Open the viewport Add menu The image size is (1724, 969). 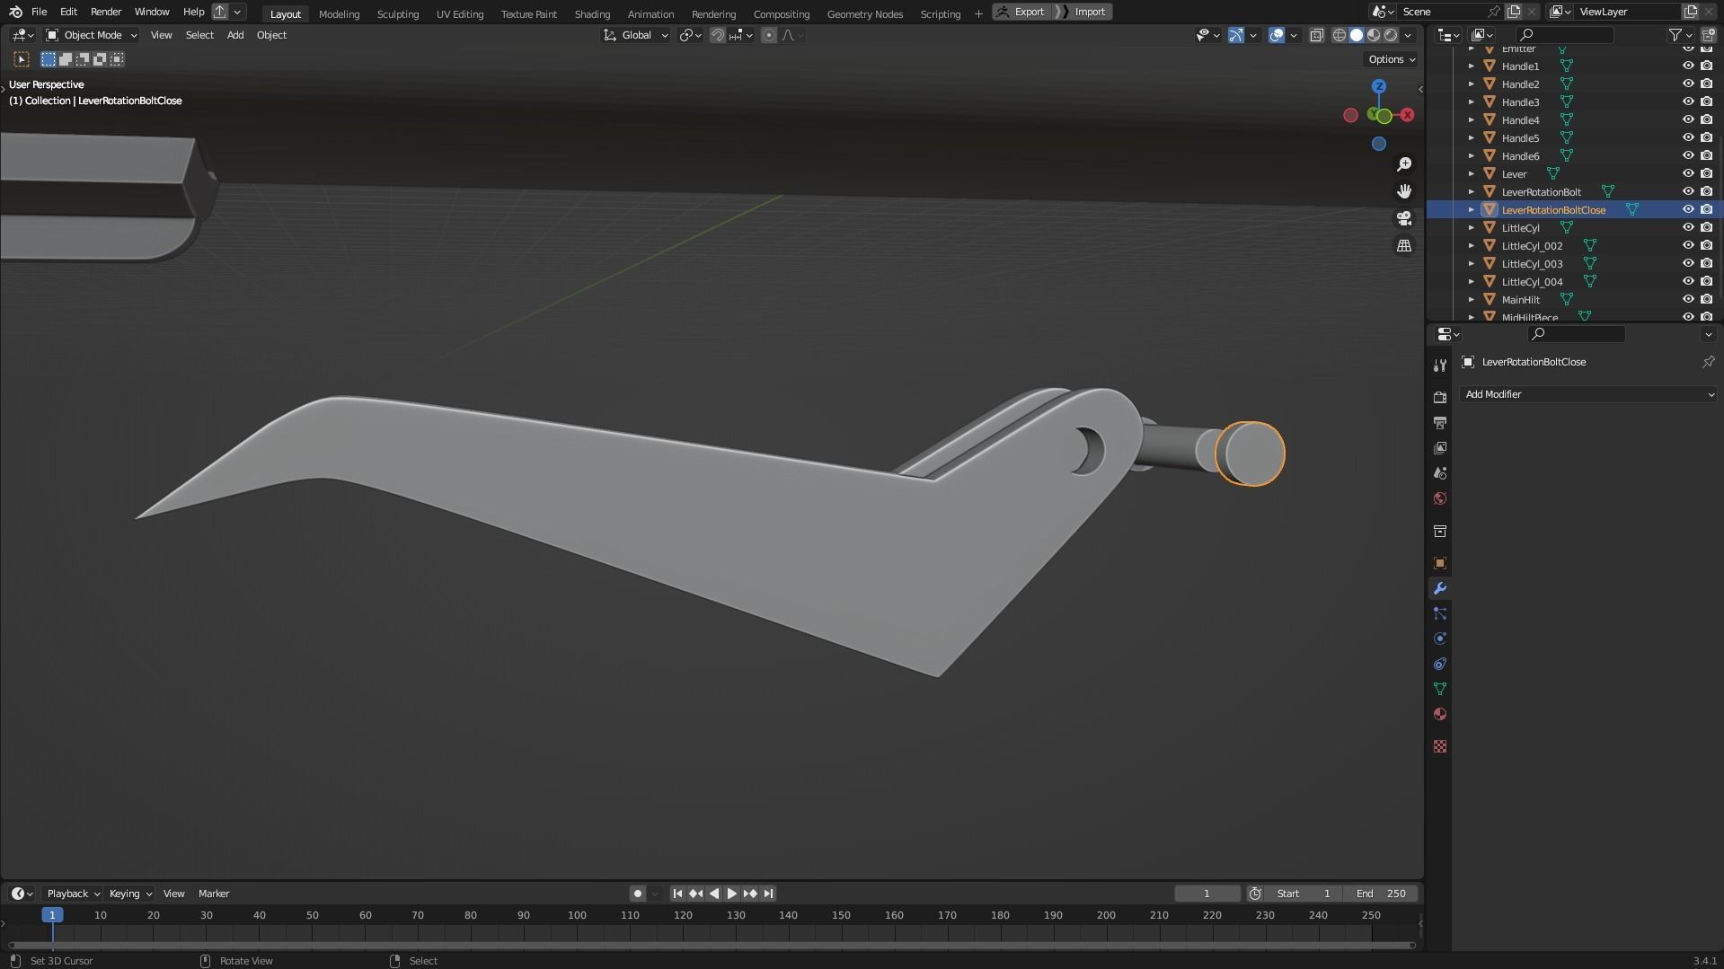coord(235,35)
